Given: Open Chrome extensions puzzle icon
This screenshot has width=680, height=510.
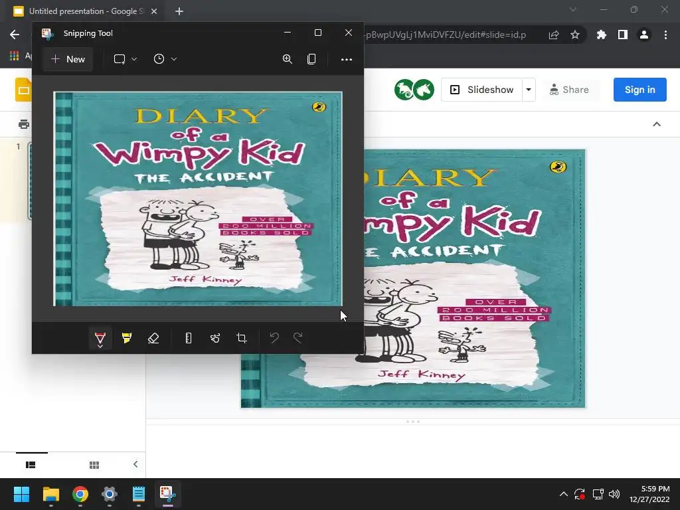Looking at the screenshot, I should (602, 35).
